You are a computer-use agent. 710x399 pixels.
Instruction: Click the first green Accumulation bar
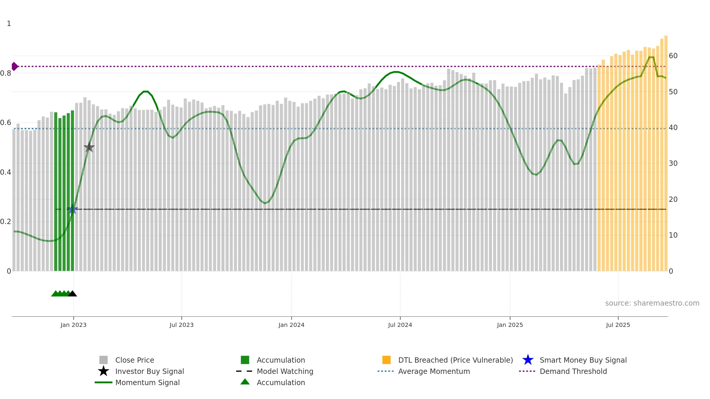click(x=56, y=192)
